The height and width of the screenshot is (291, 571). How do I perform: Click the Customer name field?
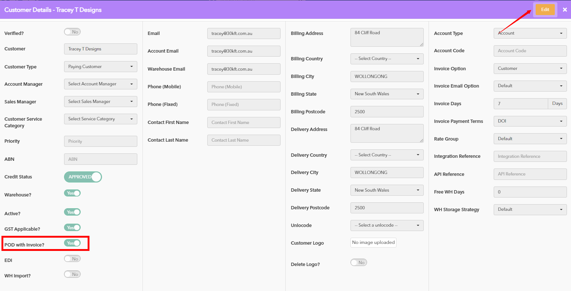[x=101, y=49]
